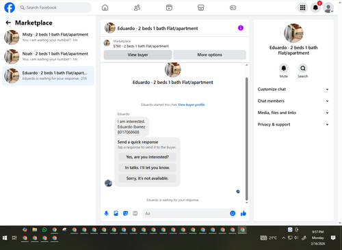The height and width of the screenshot is (250, 342).
Task: Send quick reply "In talks. I'll let you know."
Action: (x=147, y=167)
